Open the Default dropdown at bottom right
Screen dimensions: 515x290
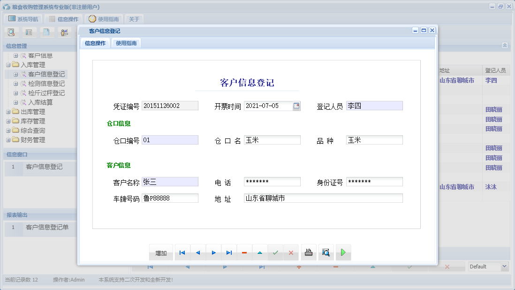504,266
